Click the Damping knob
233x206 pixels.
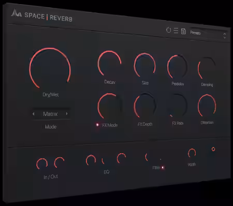[x=207, y=68]
